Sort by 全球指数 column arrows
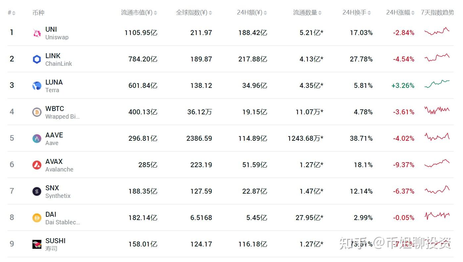Screen dimensions: 463x262 (210, 13)
